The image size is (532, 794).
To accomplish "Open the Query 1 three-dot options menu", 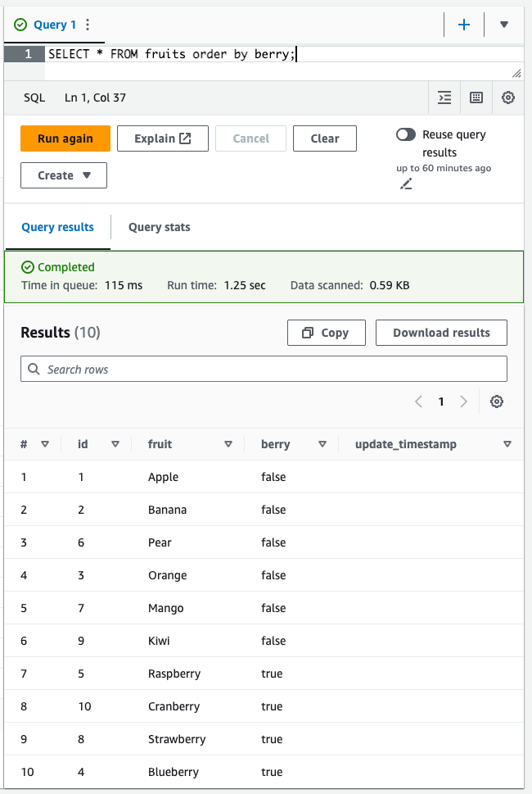I will tap(88, 25).
